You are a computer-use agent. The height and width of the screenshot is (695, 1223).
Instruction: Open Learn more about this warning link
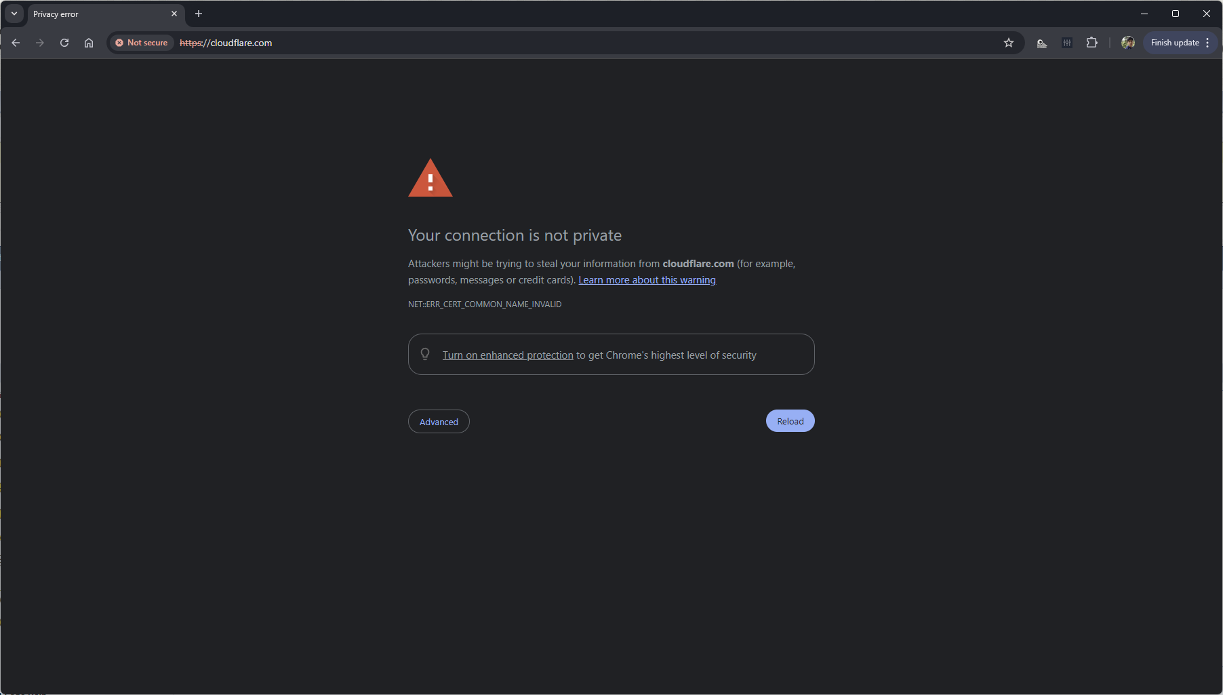tap(647, 280)
